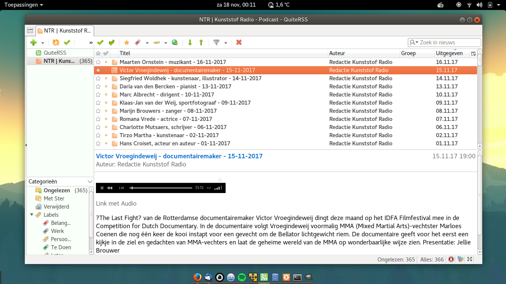Mark selected news as read (single check)
The height and width of the screenshot is (284, 506).
tap(100, 43)
